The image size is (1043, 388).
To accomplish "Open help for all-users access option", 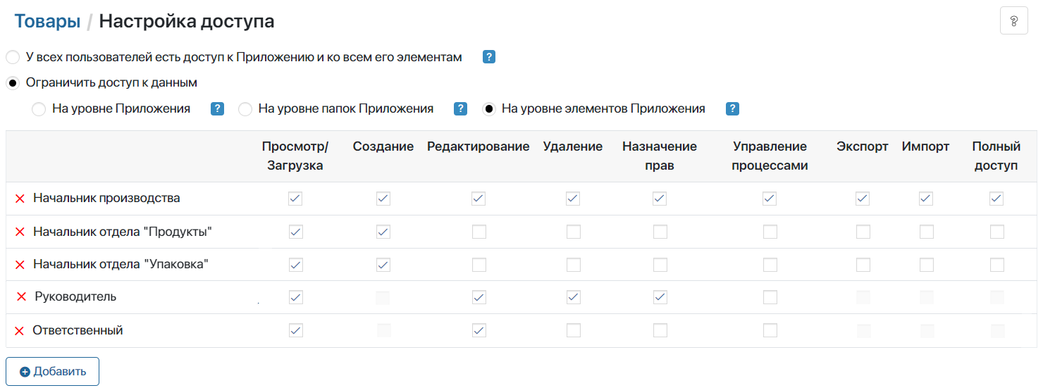I will [489, 58].
